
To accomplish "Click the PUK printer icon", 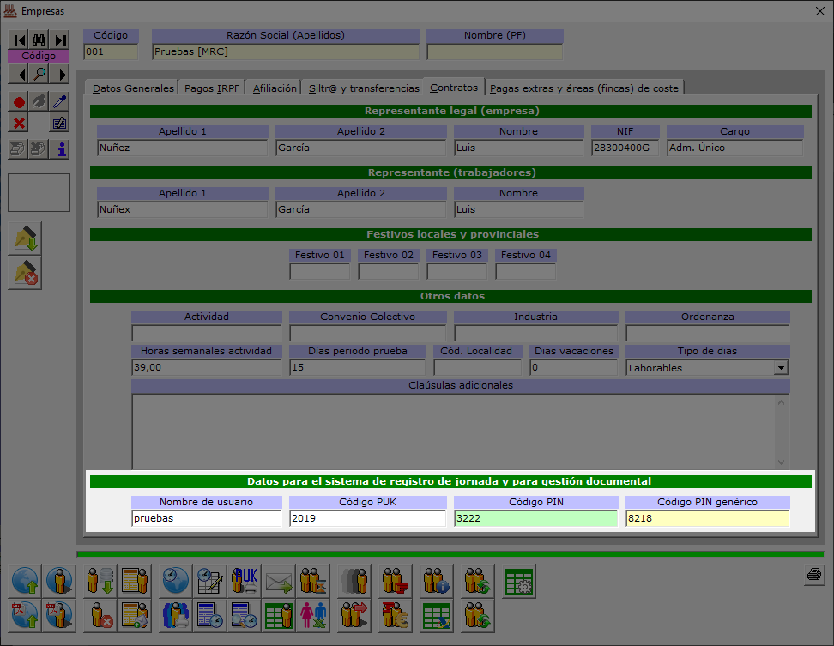I will pos(245,582).
